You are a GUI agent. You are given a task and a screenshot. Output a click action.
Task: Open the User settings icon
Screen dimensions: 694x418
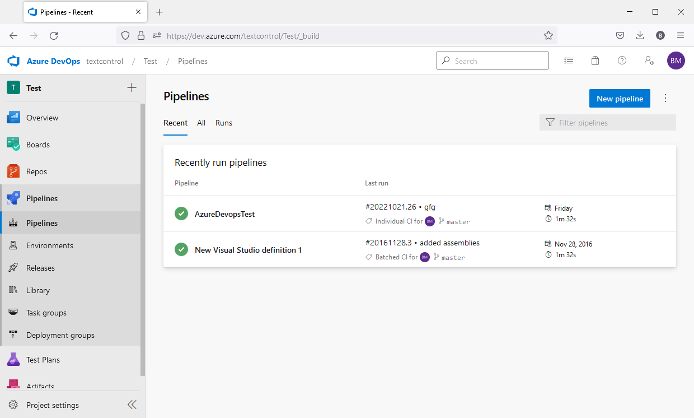649,61
